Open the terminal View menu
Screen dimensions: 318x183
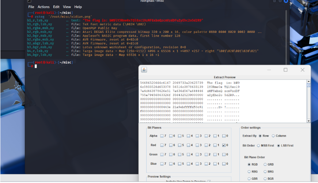coord(67,7)
